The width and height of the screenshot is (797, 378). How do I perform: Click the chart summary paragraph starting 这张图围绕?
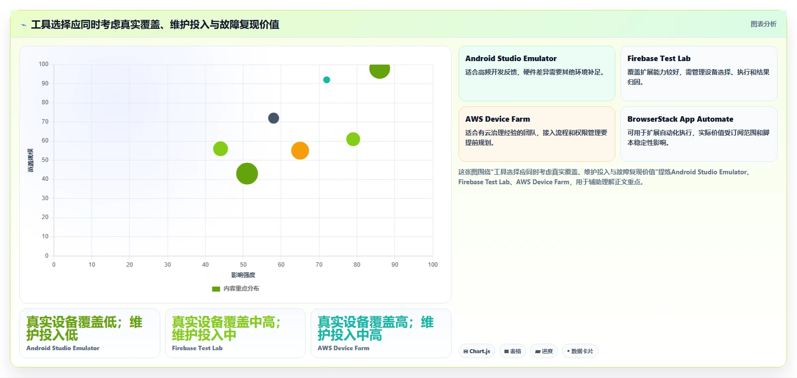click(604, 177)
